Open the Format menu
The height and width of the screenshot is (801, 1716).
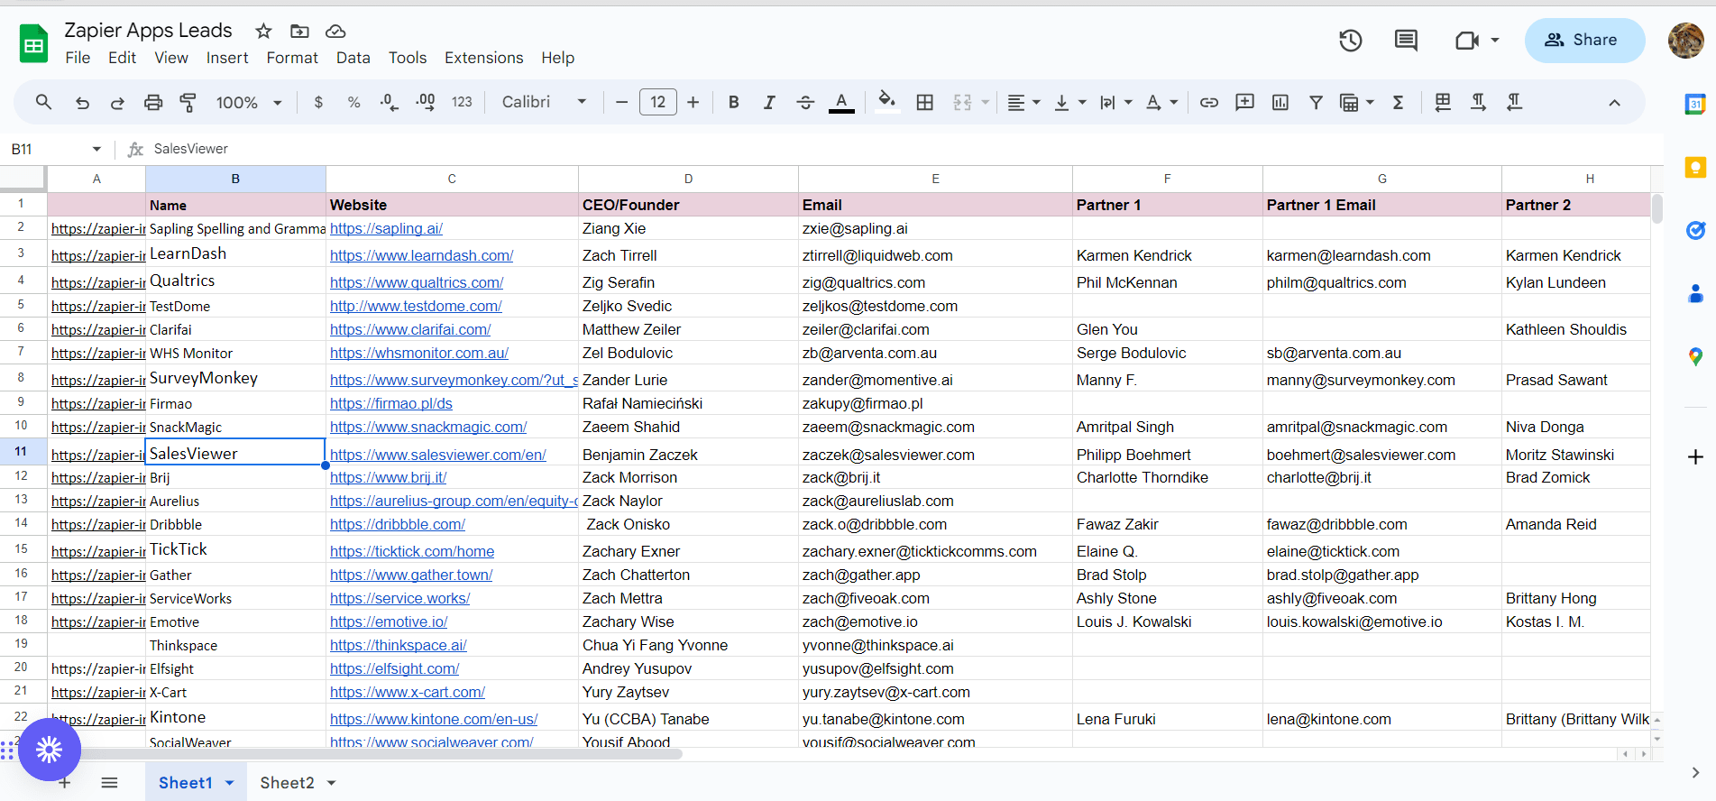pyautogui.click(x=292, y=58)
